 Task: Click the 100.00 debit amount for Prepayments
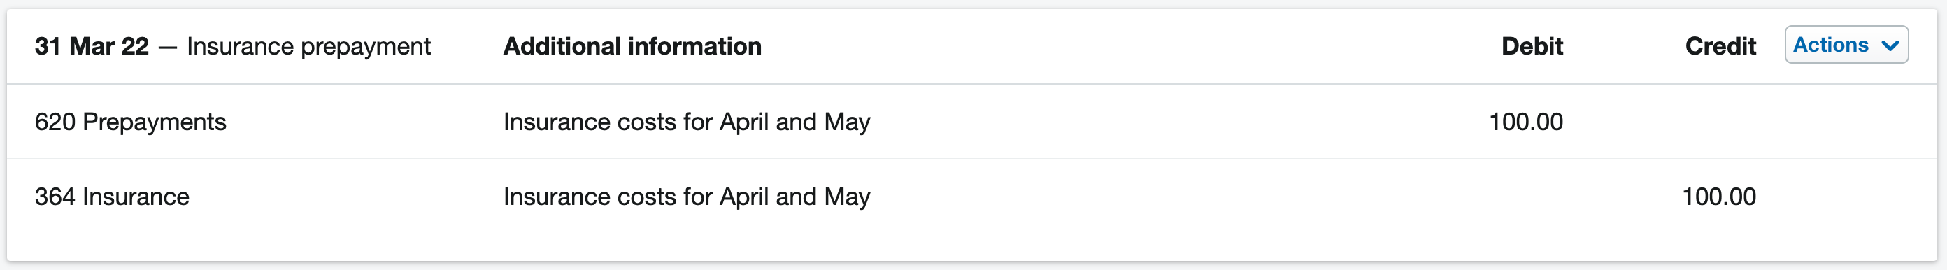pyautogui.click(x=1525, y=122)
